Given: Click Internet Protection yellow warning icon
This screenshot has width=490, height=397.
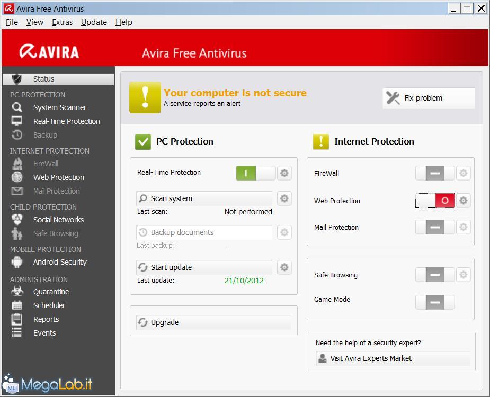Looking at the screenshot, I should click(x=321, y=142).
